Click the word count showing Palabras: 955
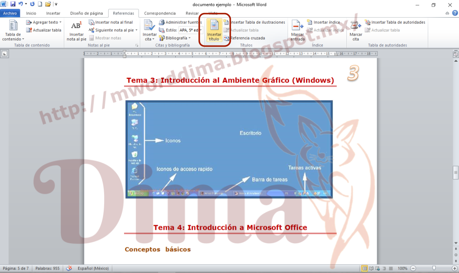This screenshot has height=273, width=459. (x=47, y=268)
